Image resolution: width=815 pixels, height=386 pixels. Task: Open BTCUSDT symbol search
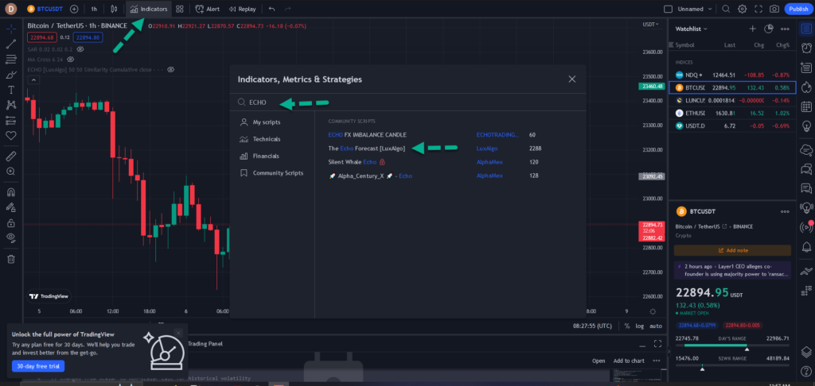pos(45,9)
